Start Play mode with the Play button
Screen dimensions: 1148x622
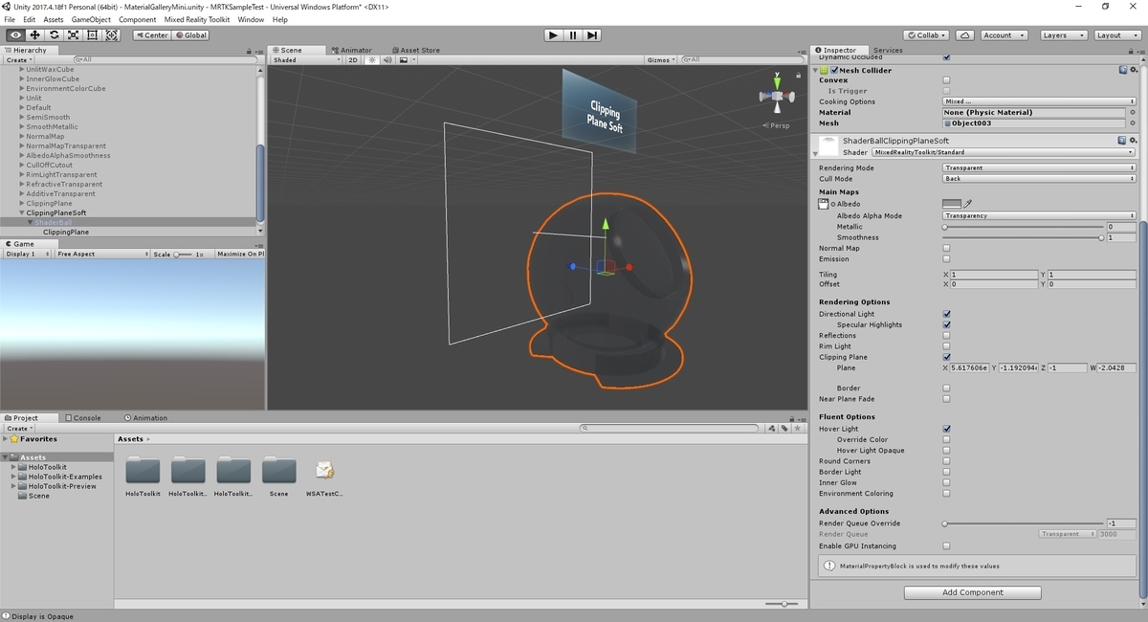pyautogui.click(x=553, y=35)
